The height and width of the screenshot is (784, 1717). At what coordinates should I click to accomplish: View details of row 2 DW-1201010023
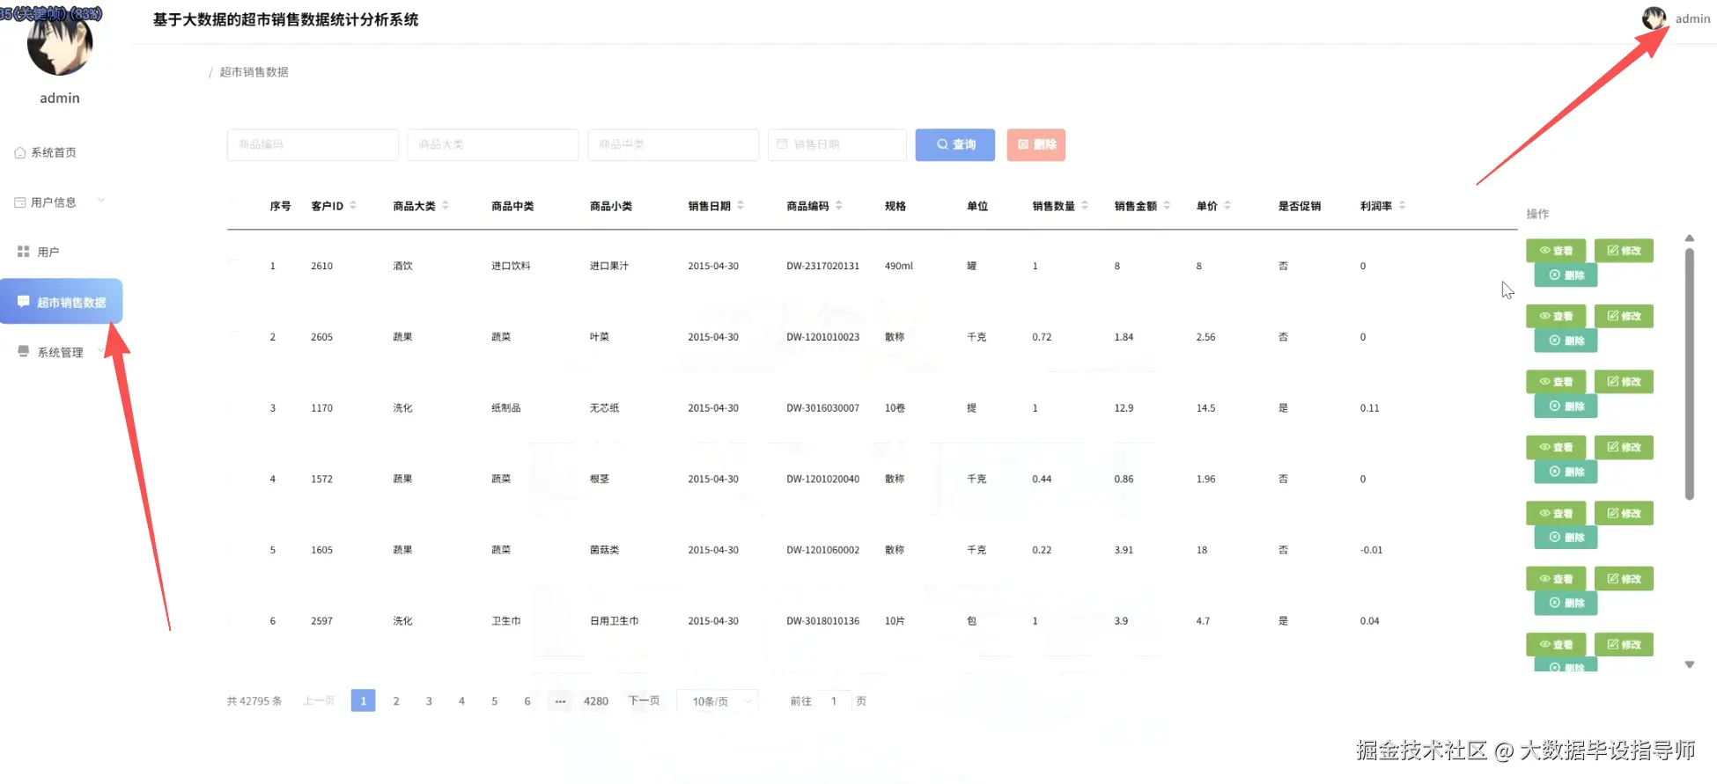1556,316
